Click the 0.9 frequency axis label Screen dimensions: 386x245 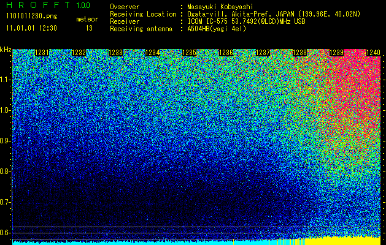coord(4,141)
